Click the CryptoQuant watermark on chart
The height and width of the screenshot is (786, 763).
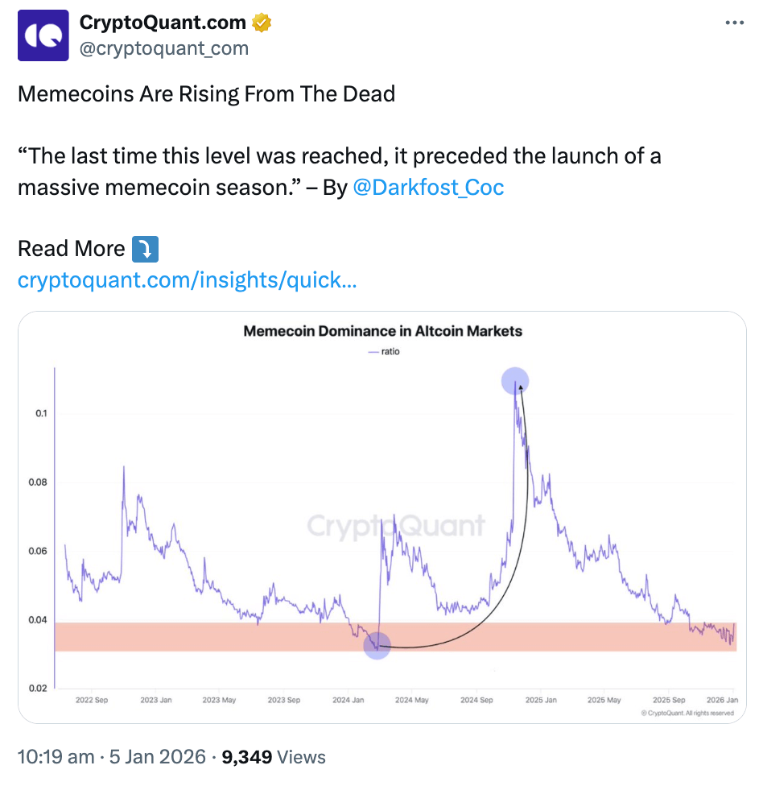click(x=396, y=526)
